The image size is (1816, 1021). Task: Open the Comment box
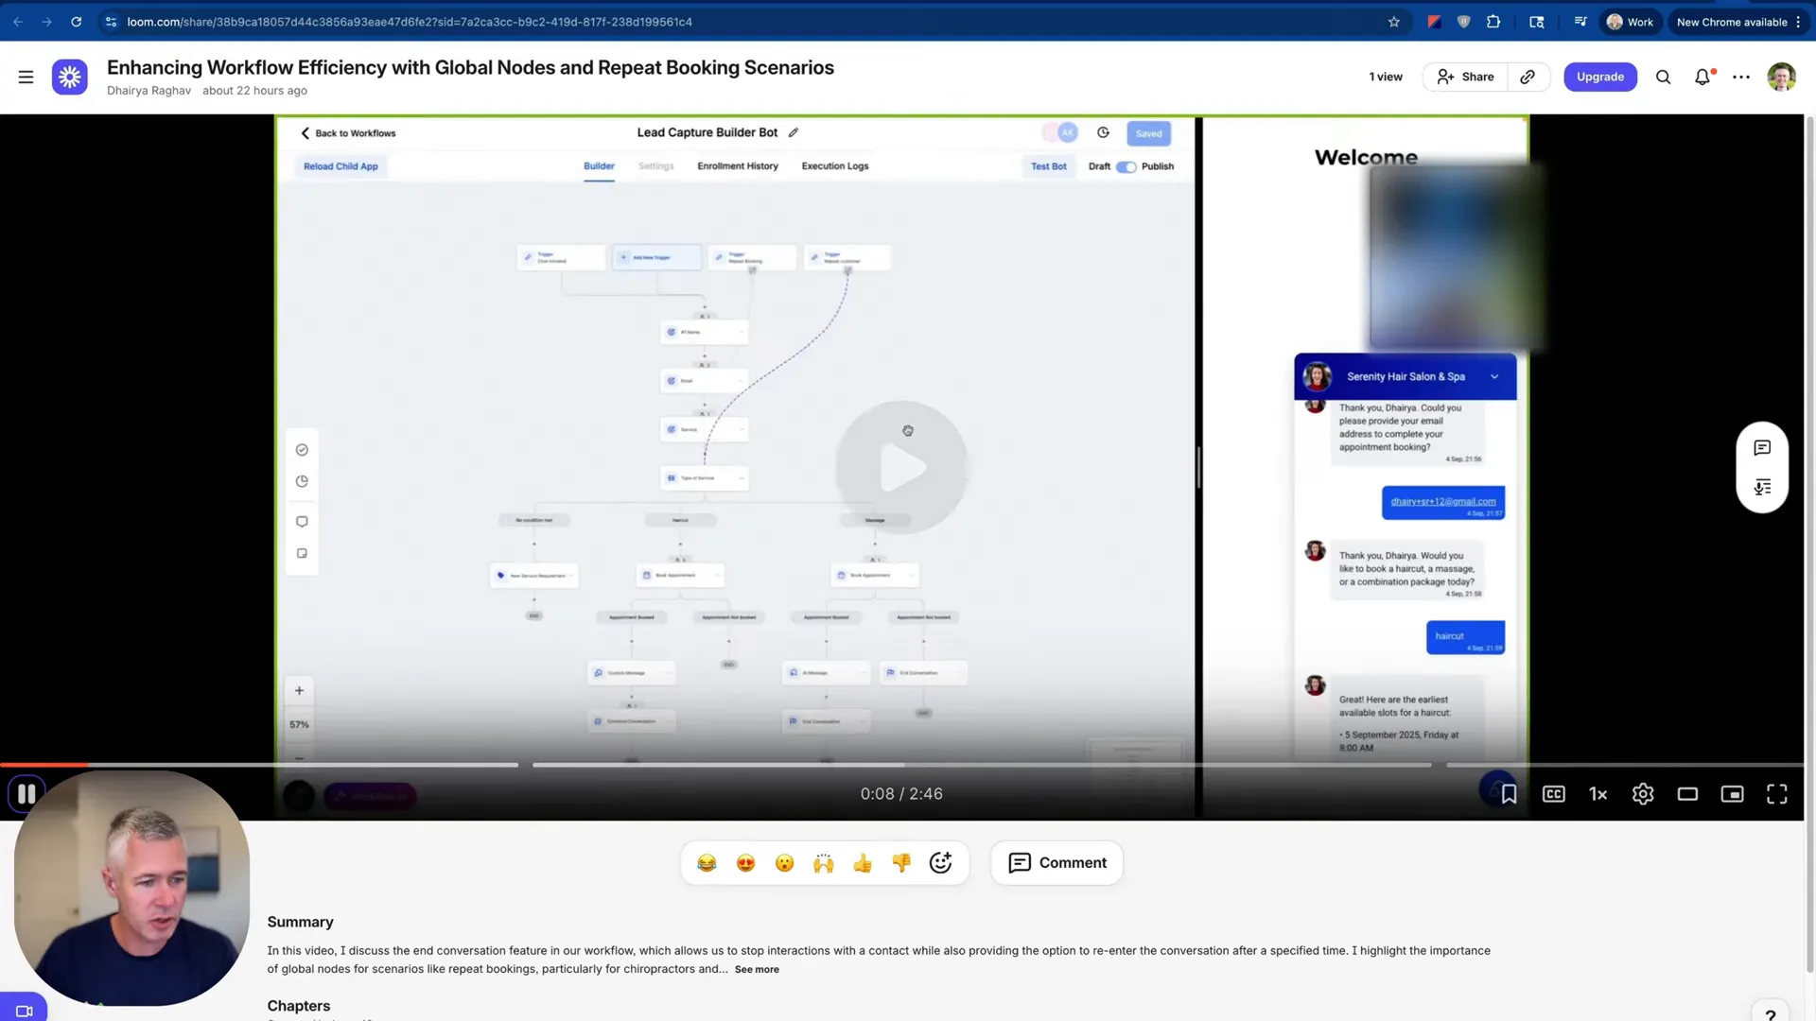[1056, 862]
